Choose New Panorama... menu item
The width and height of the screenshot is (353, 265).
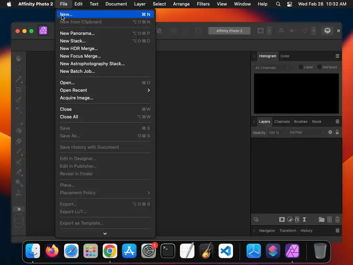tap(105, 33)
